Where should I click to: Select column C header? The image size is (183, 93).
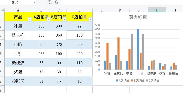point(59,10)
